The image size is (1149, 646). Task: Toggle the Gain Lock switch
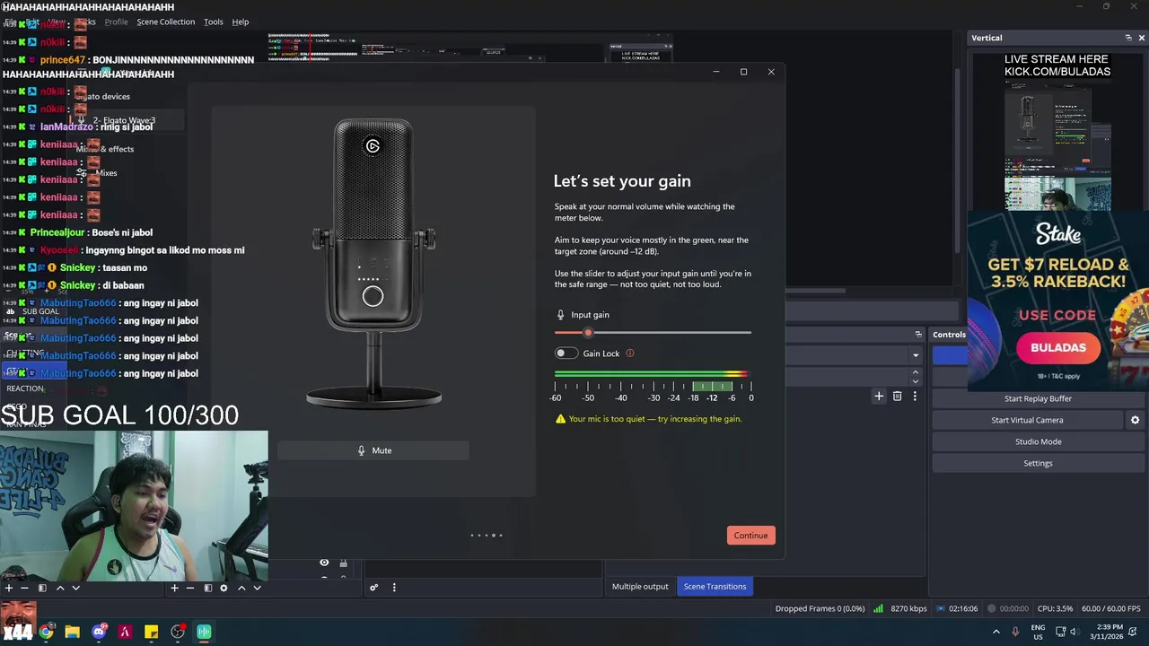click(x=566, y=354)
